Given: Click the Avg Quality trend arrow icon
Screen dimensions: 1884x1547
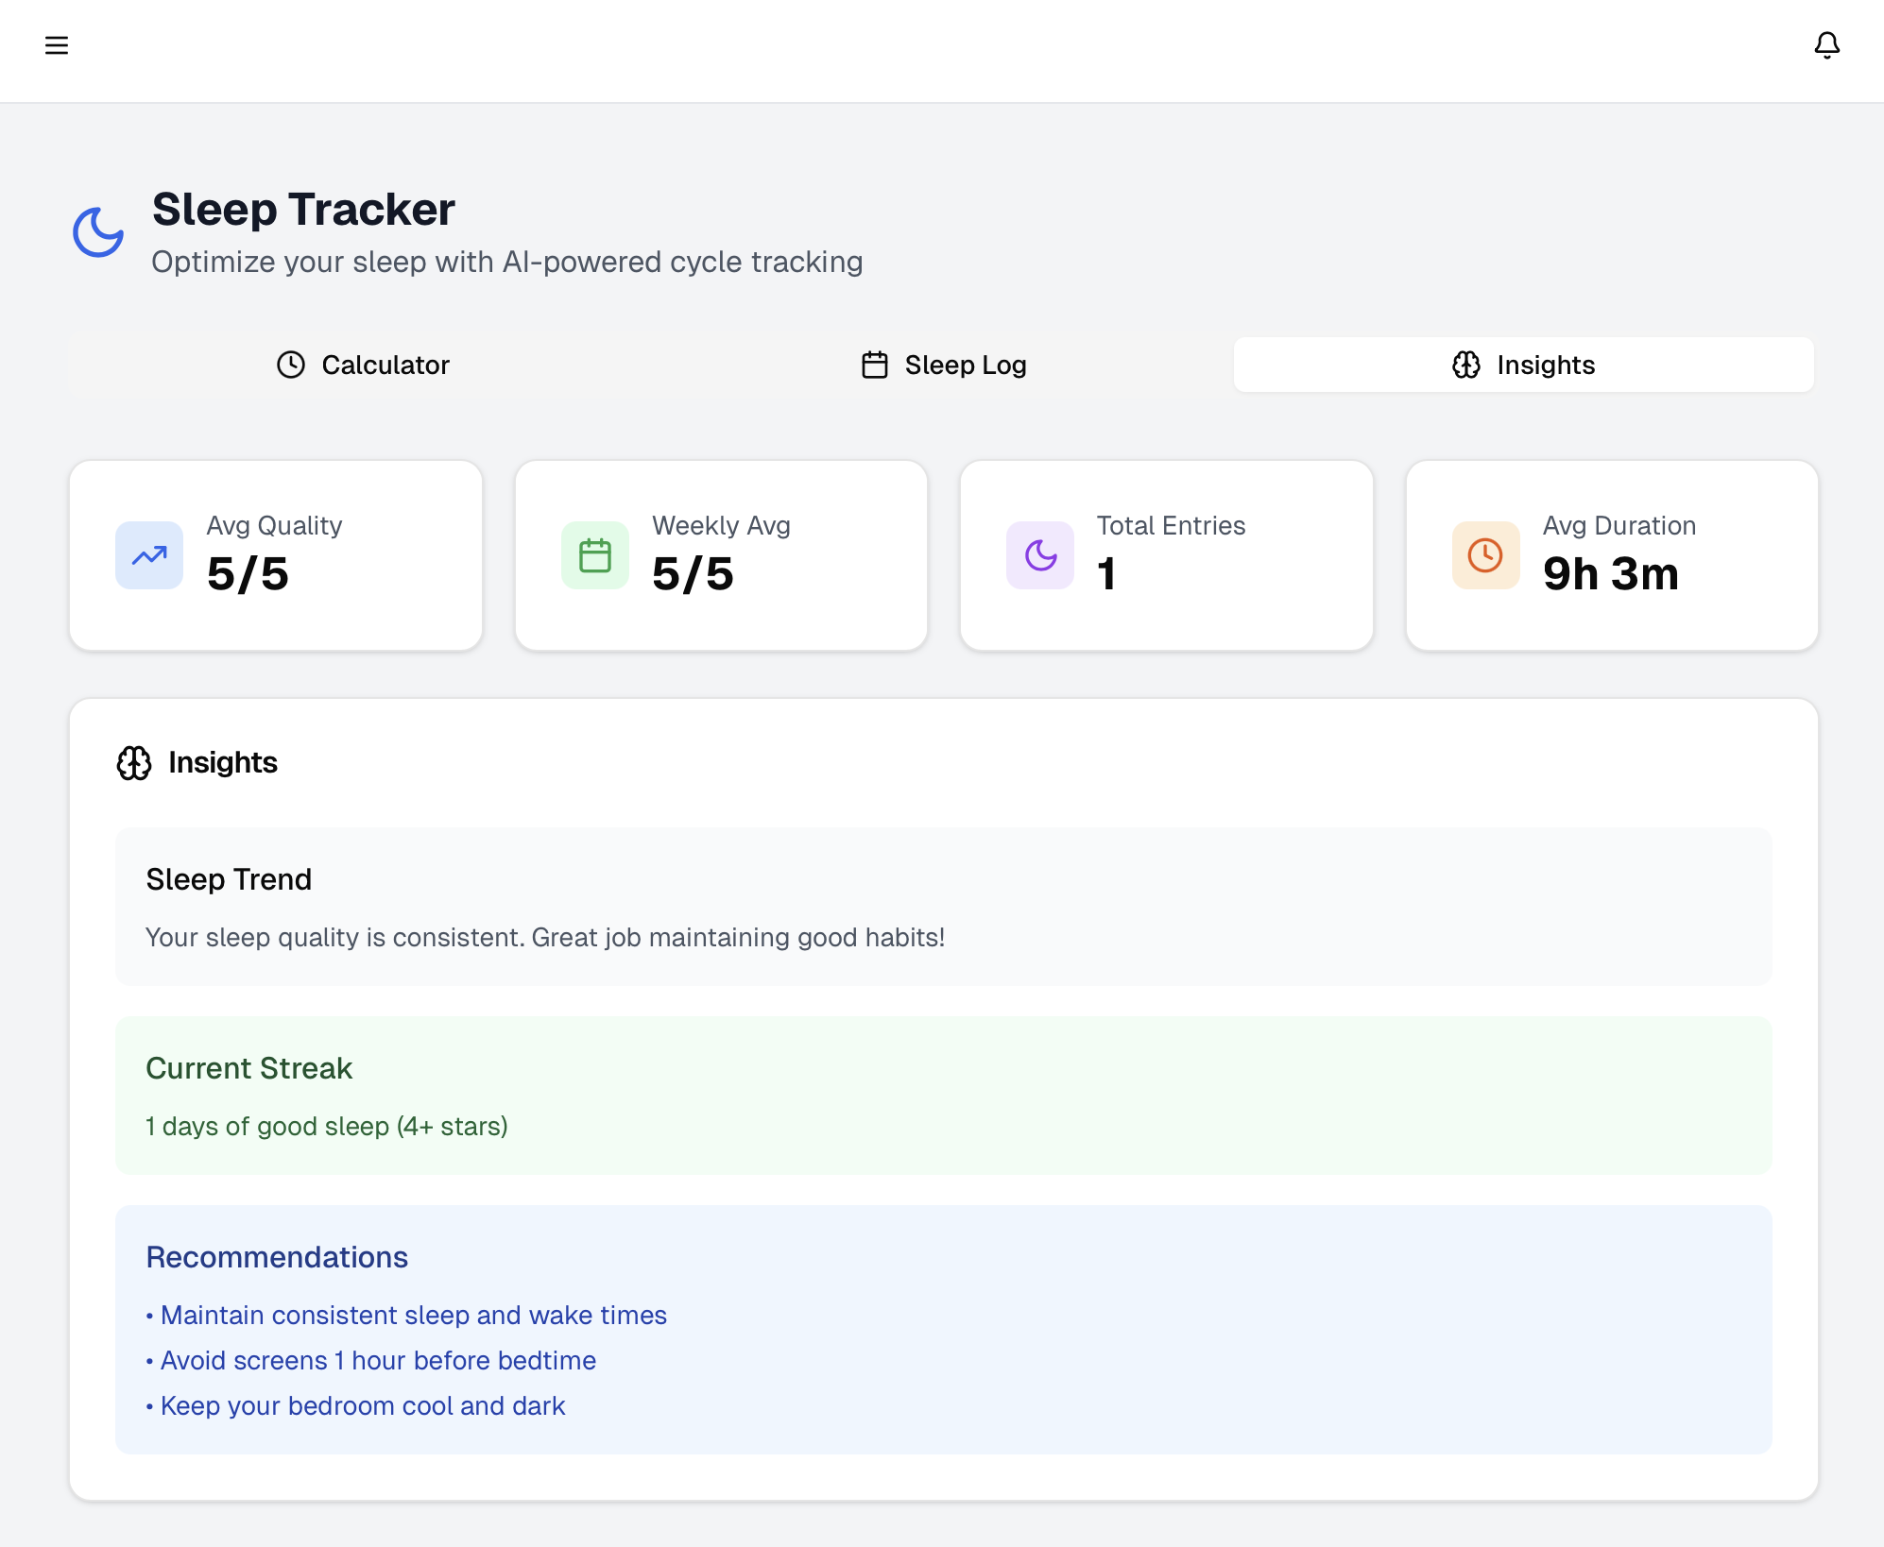Looking at the screenshot, I should [149, 555].
